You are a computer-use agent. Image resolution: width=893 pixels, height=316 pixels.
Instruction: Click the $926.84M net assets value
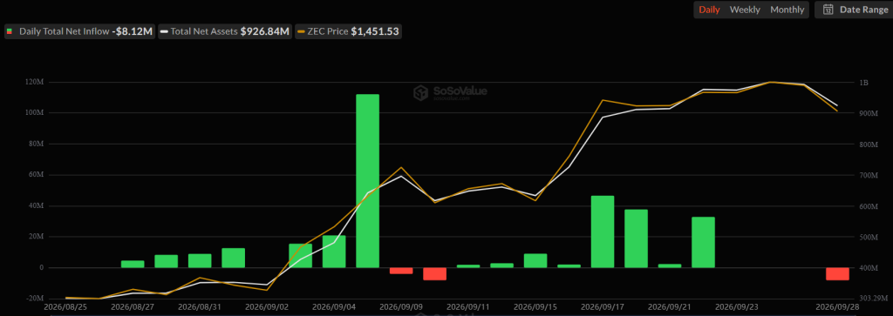click(265, 32)
